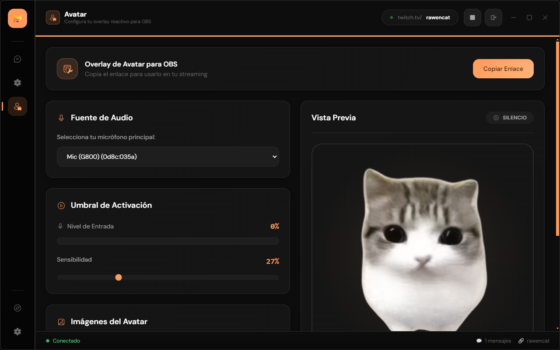Click the mic icon by Nivel de Entrada

tap(60, 226)
